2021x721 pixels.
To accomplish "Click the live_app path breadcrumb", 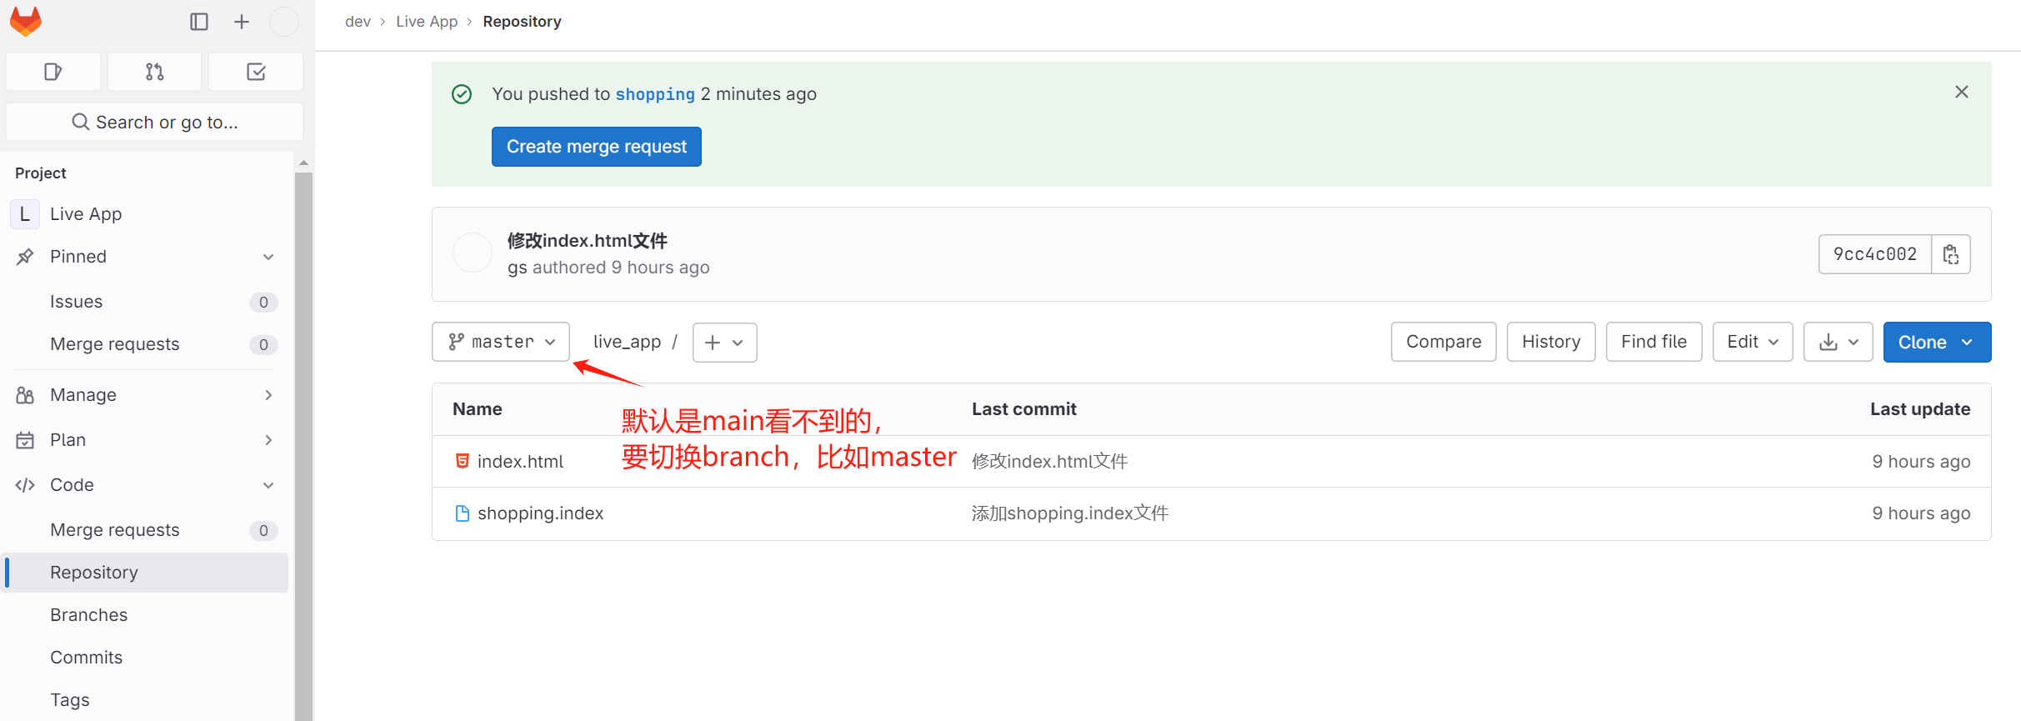I will (627, 342).
